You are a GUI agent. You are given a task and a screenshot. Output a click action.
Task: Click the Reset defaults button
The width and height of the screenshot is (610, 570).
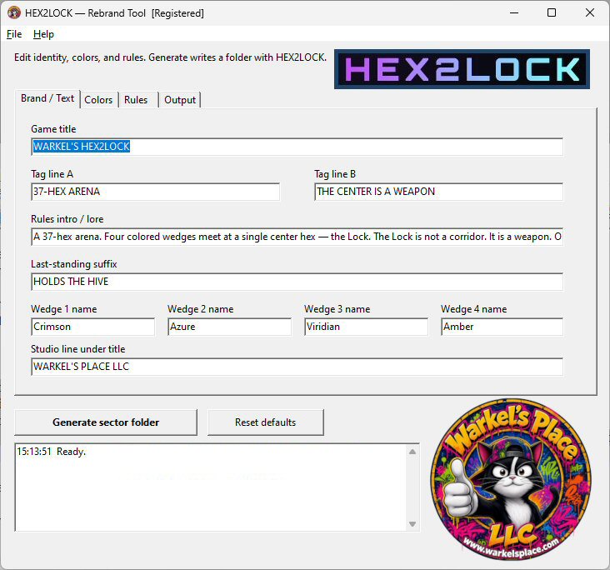click(x=265, y=422)
